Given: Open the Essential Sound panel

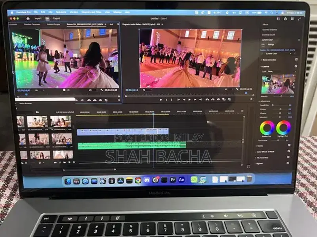Looking at the screenshot, I should [x=268, y=35].
